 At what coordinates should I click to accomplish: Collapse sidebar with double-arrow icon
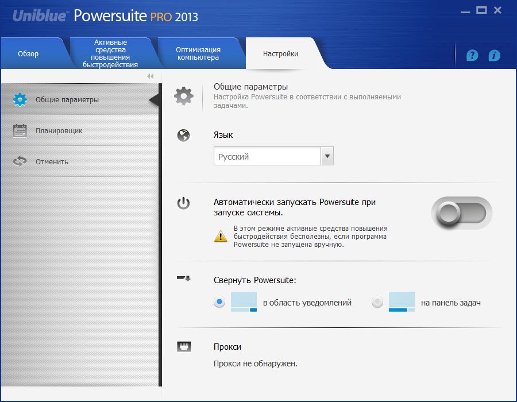click(151, 76)
